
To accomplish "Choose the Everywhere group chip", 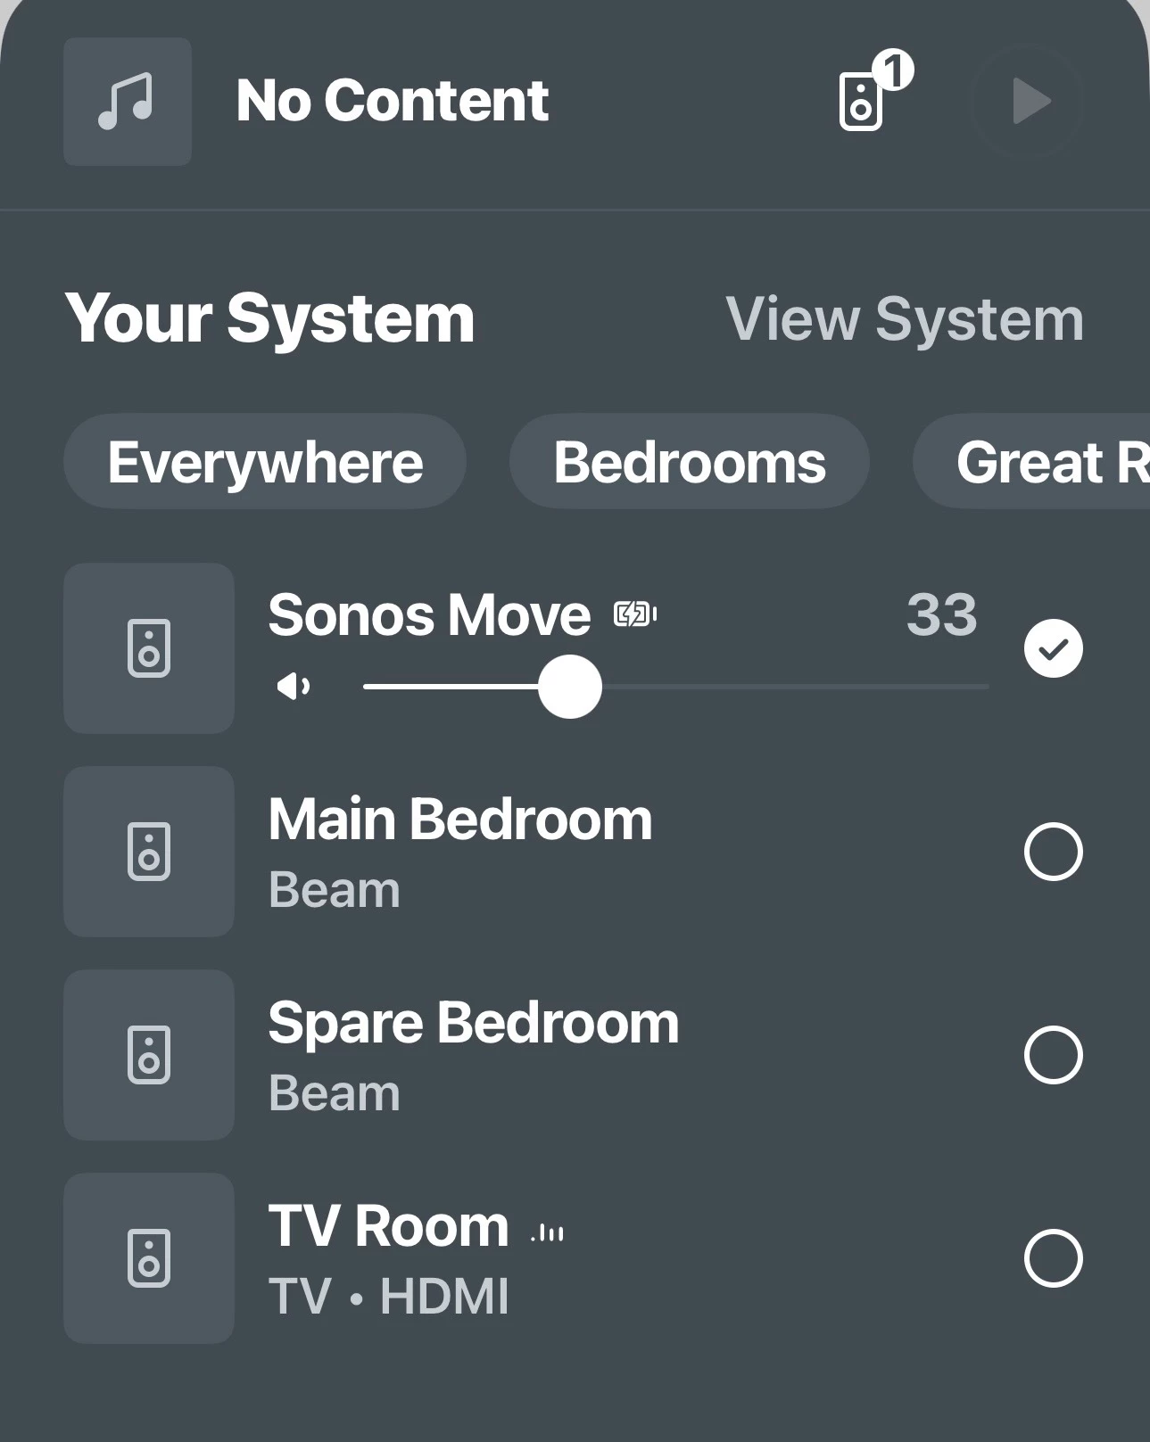I will coord(265,462).
